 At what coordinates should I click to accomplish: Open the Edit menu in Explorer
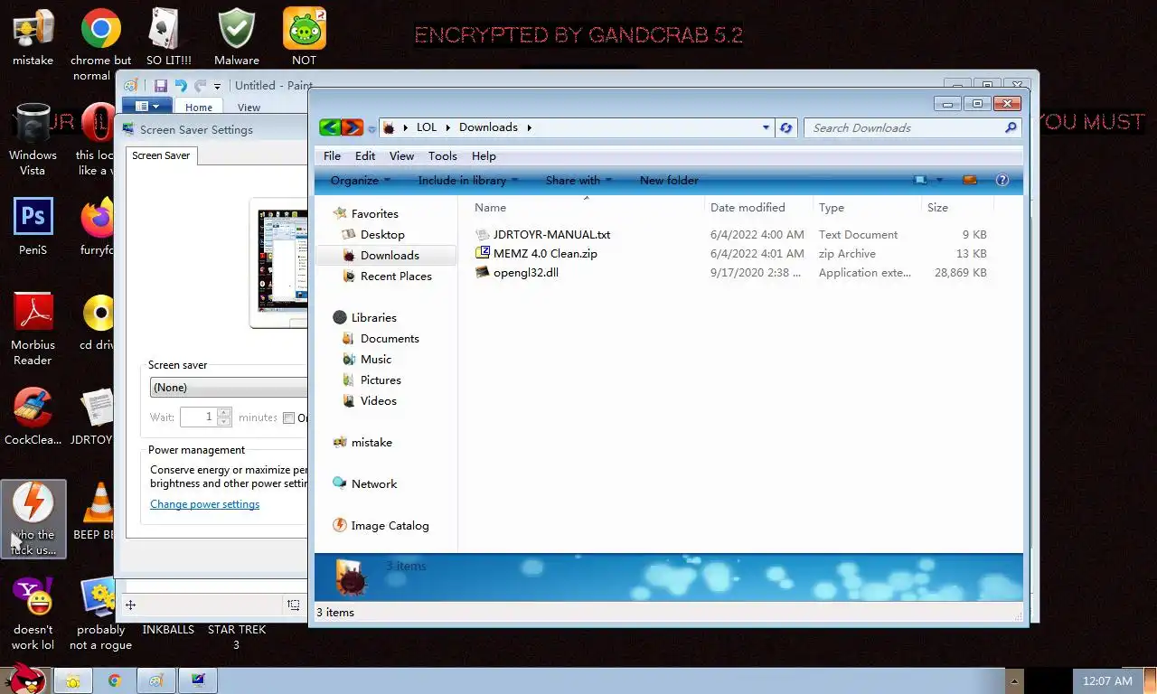click(365, 155)
